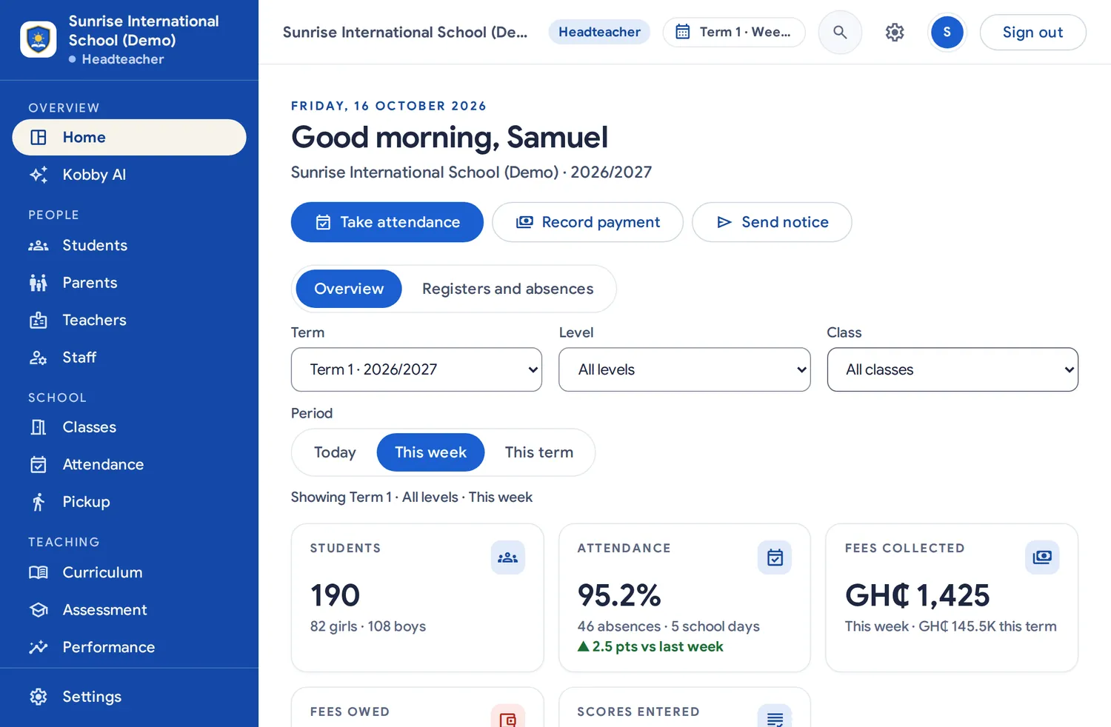This screenshot has height=727, width=1111.
Task: Open the Term 1 week selector
Action: coord(734,33)
